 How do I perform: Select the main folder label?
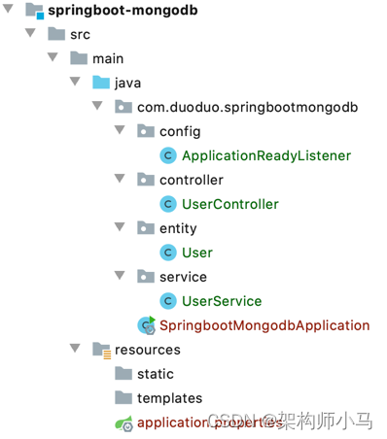coord(108,59)
